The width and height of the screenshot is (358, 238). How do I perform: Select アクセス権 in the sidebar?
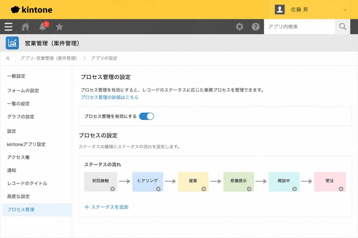click(x=19, y=157)
